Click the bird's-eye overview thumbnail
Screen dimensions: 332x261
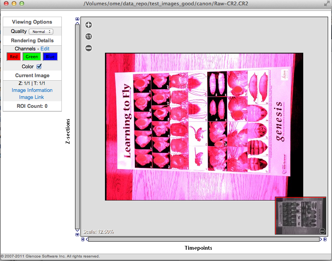point(300,216)
